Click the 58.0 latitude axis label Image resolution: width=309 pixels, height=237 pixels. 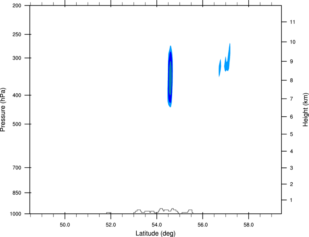click(x=249, y=225)
